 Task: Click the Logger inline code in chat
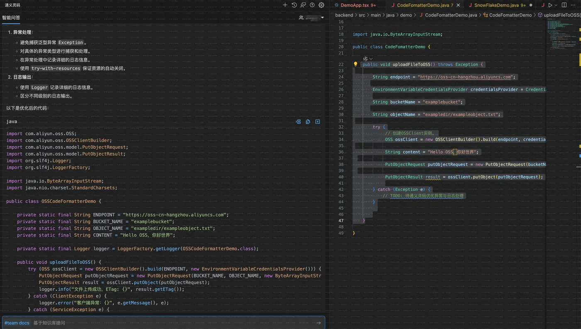pyautogui.click(x=39, y=88)
